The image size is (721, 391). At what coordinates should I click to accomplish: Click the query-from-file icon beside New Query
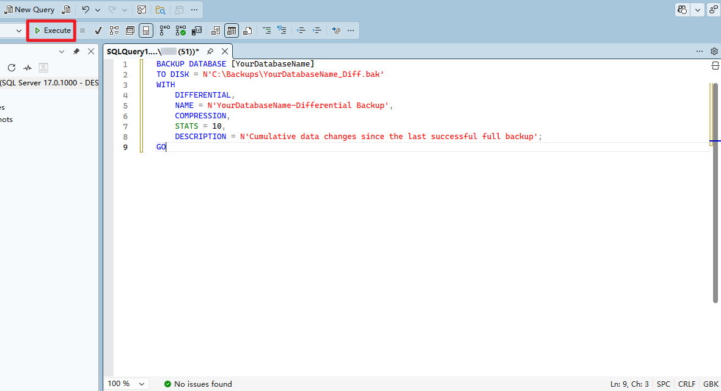(x=67, y=10)
